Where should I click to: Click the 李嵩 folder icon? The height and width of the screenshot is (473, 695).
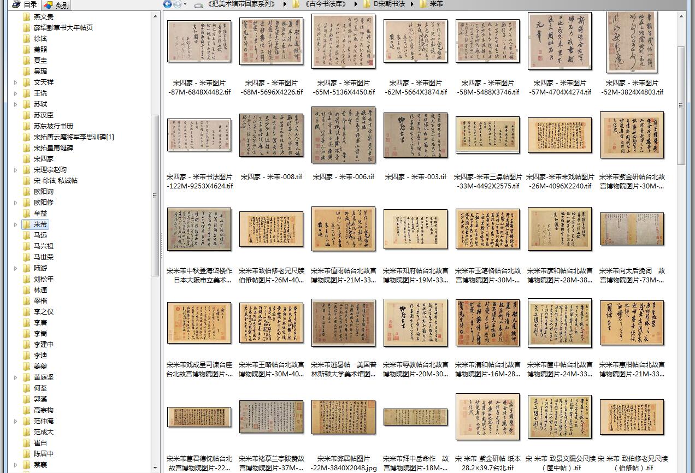(x=26, y=333)
